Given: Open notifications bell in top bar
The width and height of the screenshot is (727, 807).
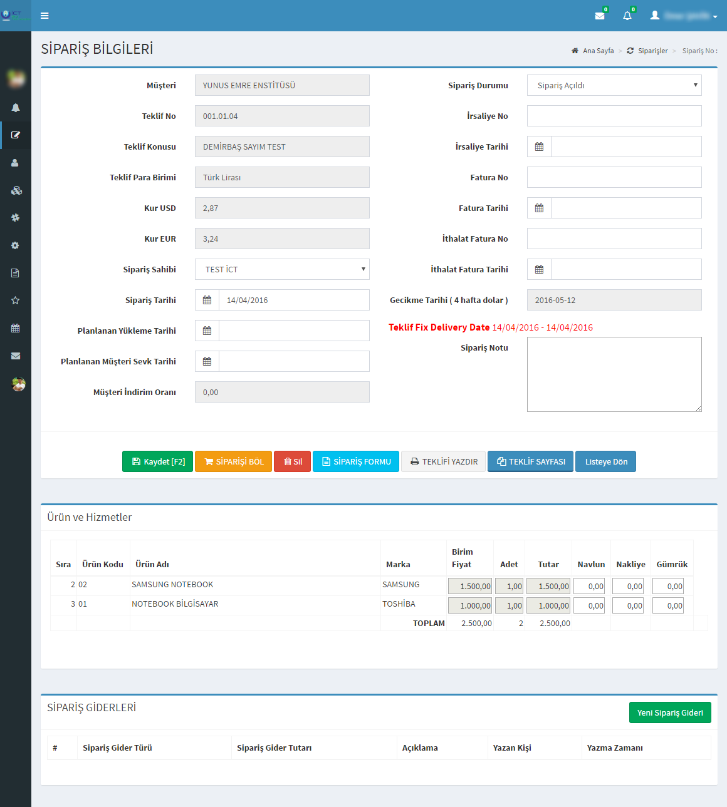Looking at the screenshot, I should click(627, 16).
